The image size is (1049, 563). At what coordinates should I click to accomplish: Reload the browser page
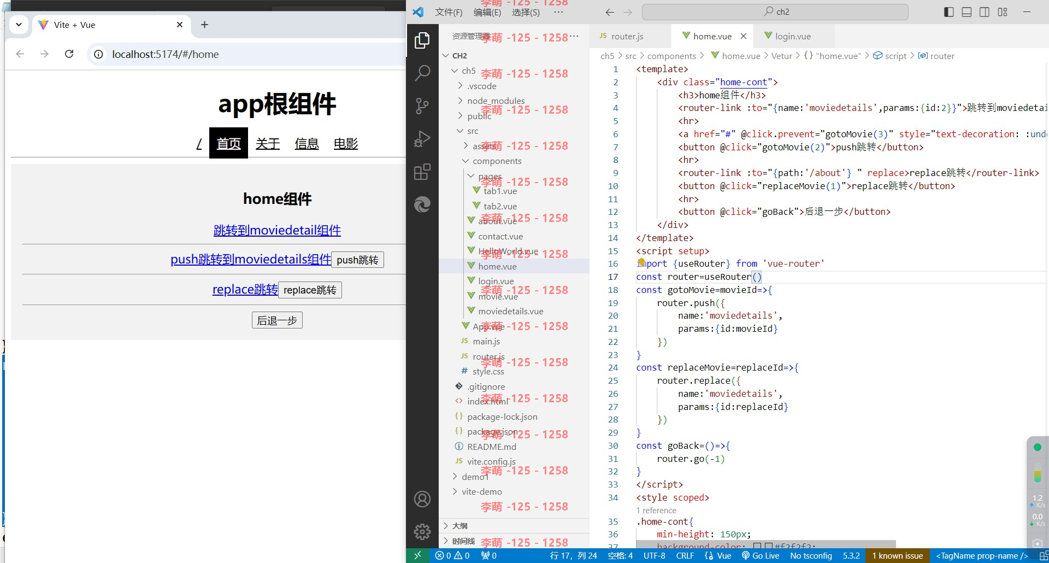[x=69, y=54]
